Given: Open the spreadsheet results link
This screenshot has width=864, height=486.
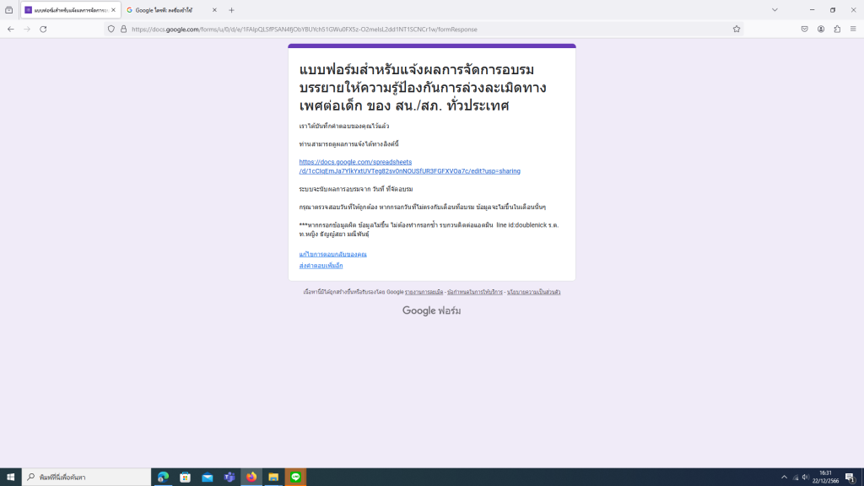Looking at the screenshot, I should click(x=409, y=166).
